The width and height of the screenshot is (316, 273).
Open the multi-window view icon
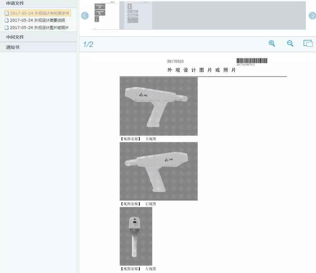[308, 43]
